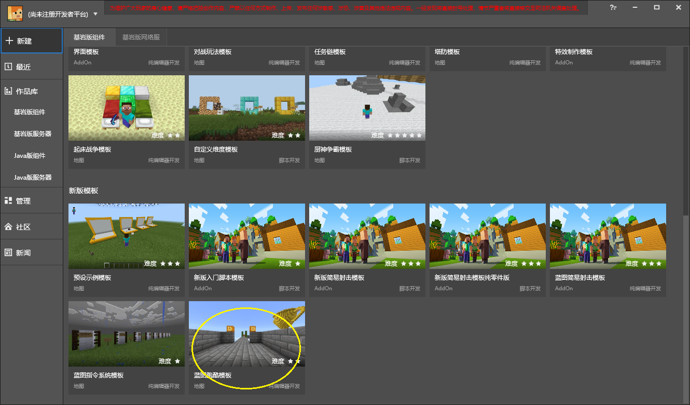The width and height of the screenshot is (690, 405).
Task: Click the 预设示例模板 title text
Action: coord(92,278)
